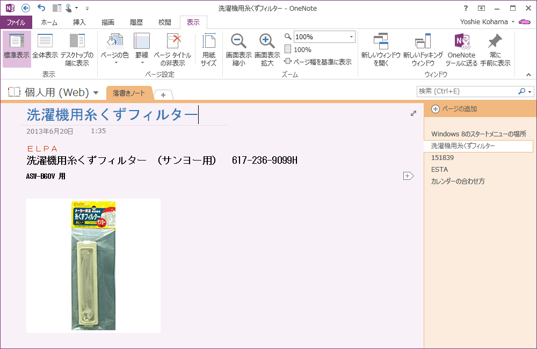The height and width of the screenshot is (349, 537).
Task: Toggle 全体表示 full page view
Action: tap(45, 49)
